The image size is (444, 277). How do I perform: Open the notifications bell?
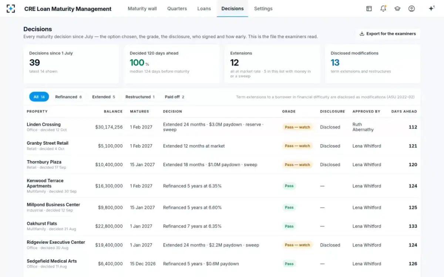(x=383, y=8)
